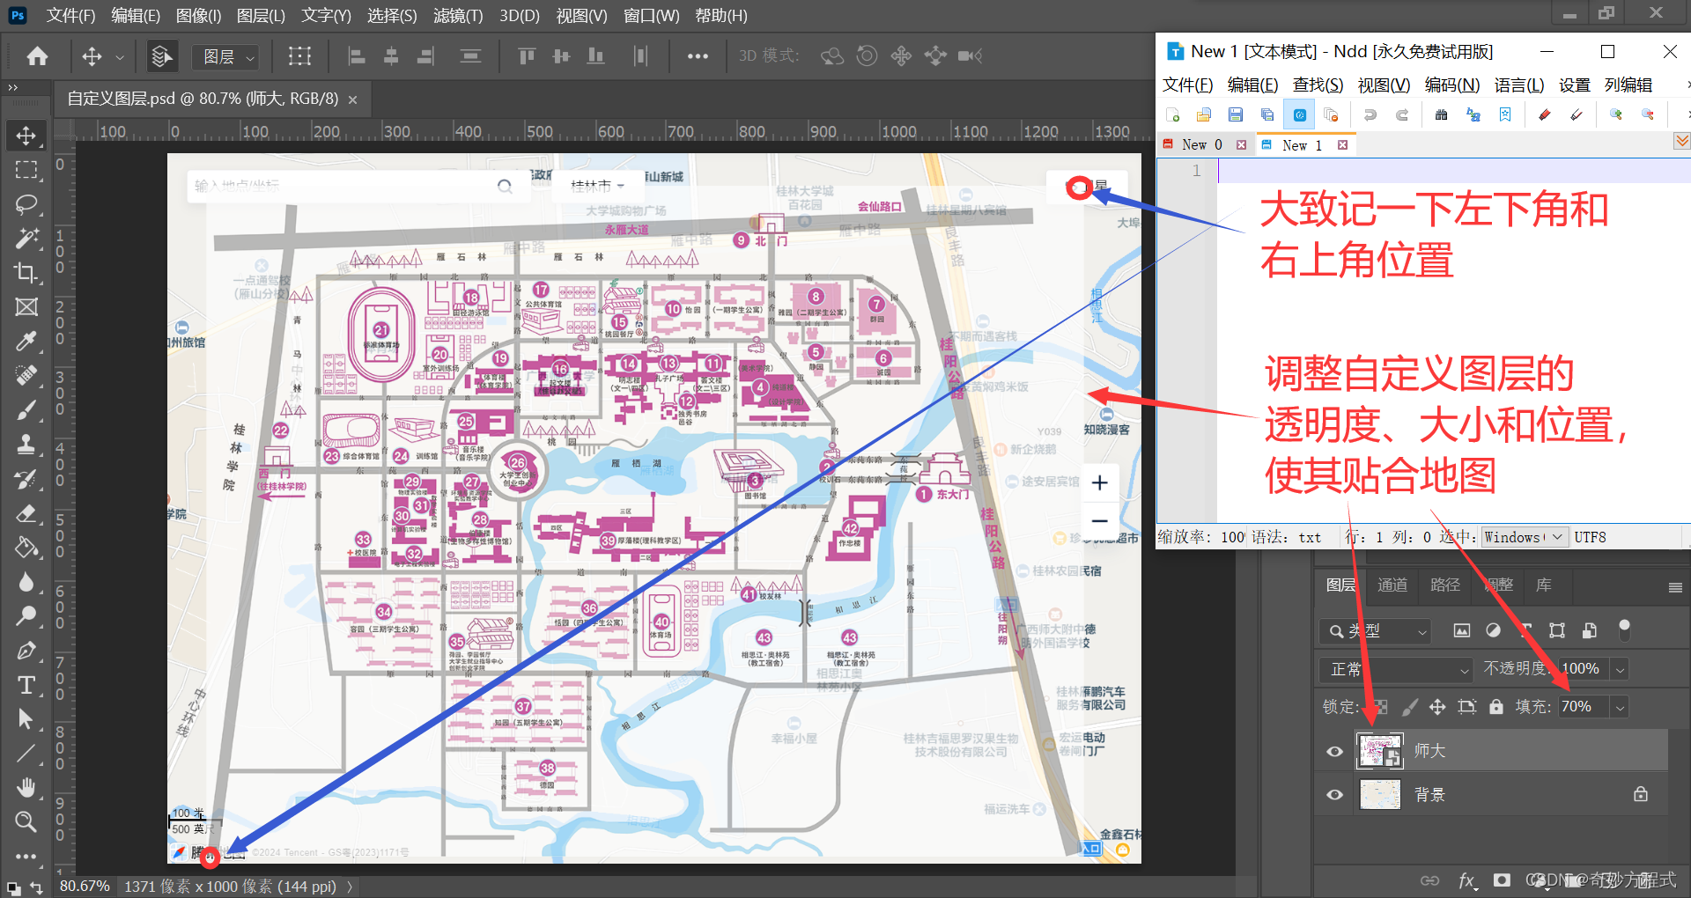Select the 师大 layer thumbnail

[x=1380, y=751]
